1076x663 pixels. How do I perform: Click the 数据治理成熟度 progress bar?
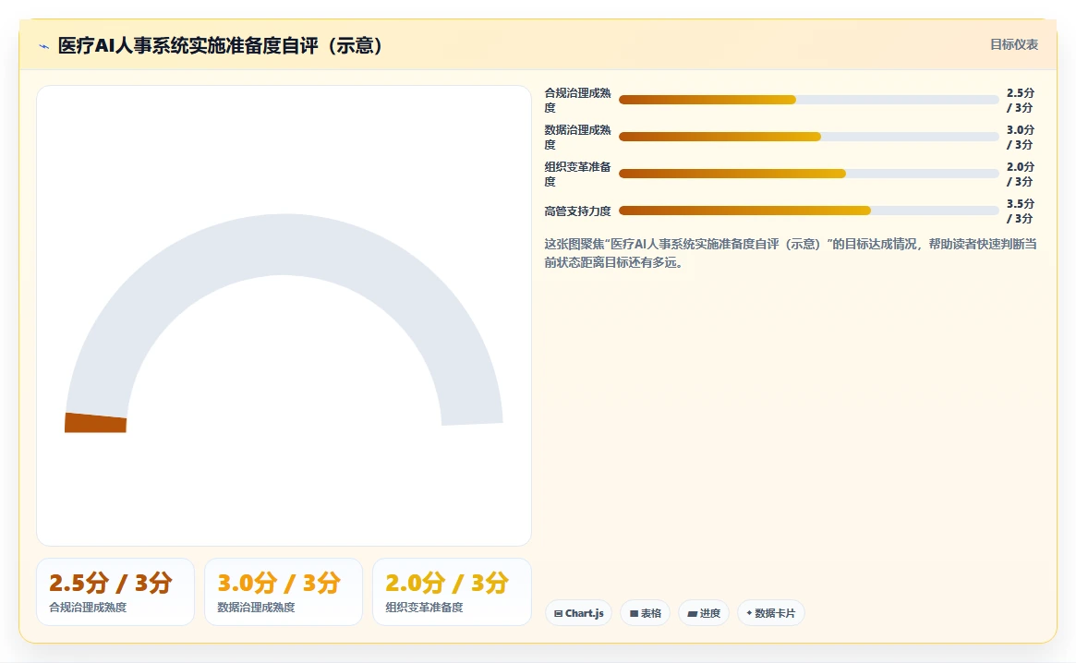pos(808,137)
